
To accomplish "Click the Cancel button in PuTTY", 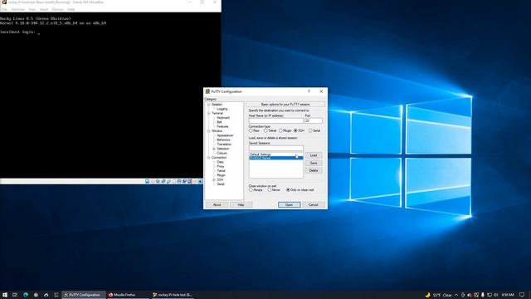I will [x=314, y=205].
